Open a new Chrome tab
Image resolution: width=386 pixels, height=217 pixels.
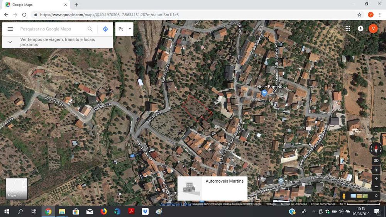point(76,5)
